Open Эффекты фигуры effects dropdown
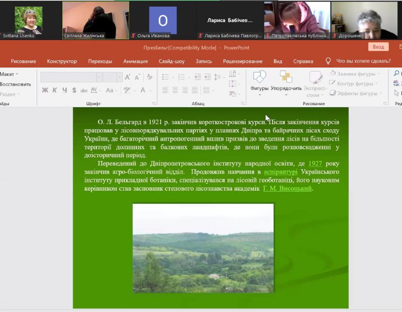Screen dimensions: 402x312 tap(356, 93)
